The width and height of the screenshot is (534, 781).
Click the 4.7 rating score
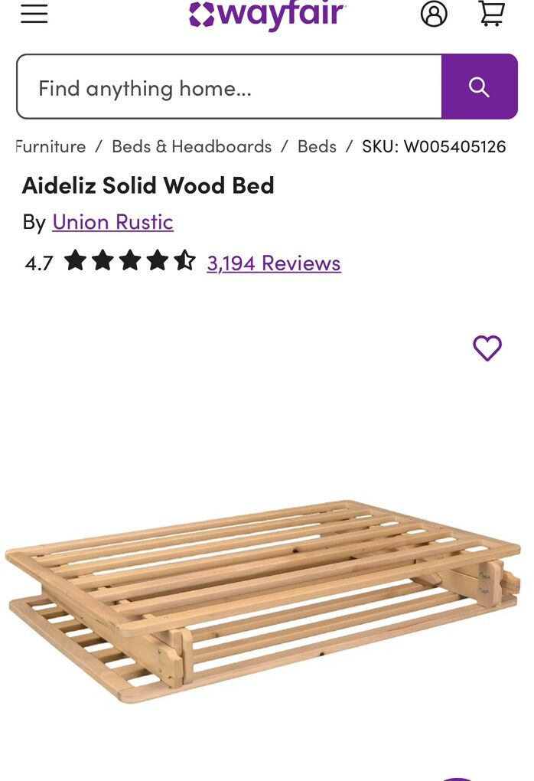pyautogui.click(x=37, y=263)
